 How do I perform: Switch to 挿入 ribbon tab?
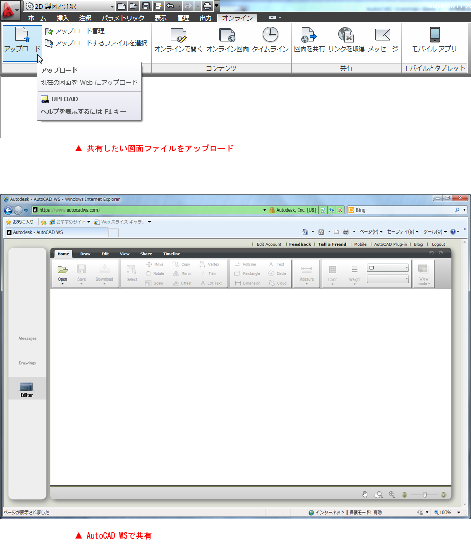63,18
